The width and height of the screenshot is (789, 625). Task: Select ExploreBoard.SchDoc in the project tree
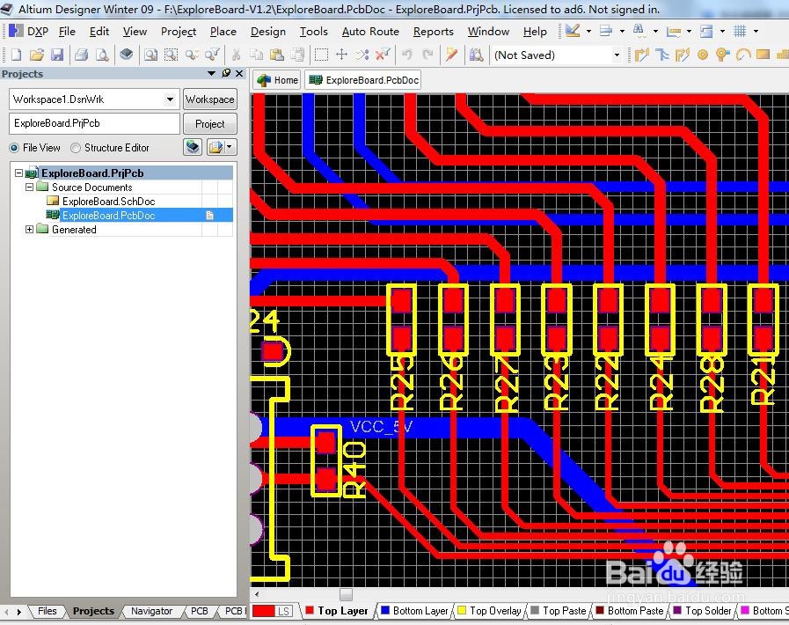[108, 201]
